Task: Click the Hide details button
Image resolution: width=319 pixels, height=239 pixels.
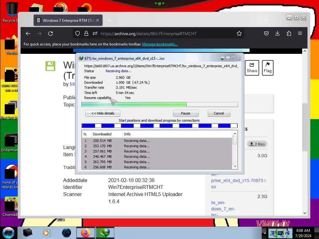Action: 103,113
